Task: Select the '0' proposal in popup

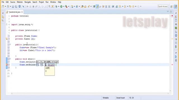Action: [46, 71]
